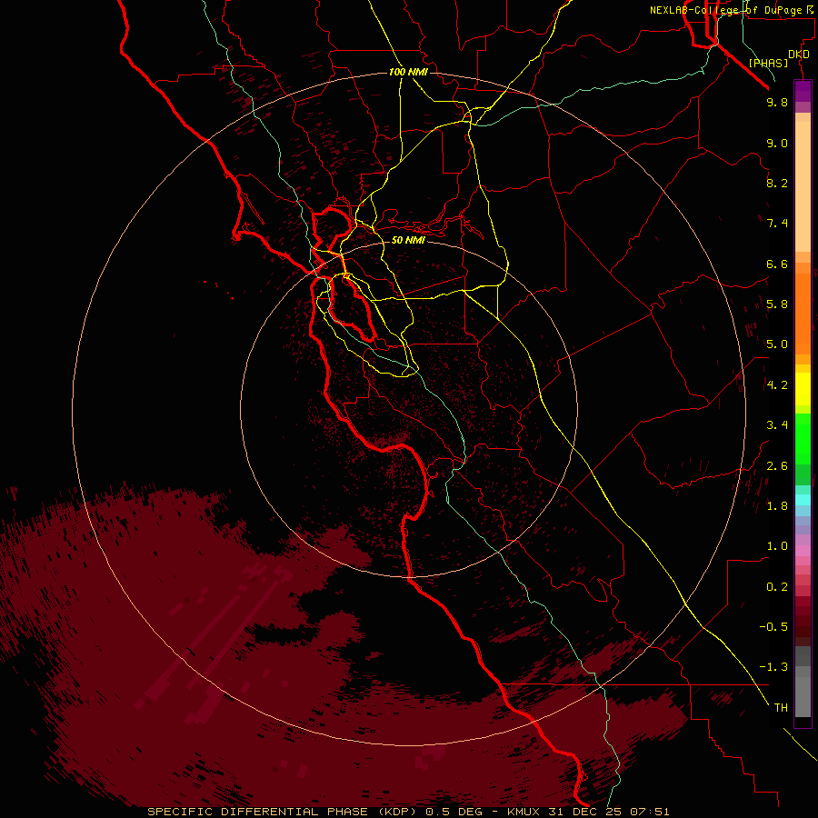Viewport: 818px width, 818px height.
Task: Pick the peach segment of the color bar
Action: [803, 183]
